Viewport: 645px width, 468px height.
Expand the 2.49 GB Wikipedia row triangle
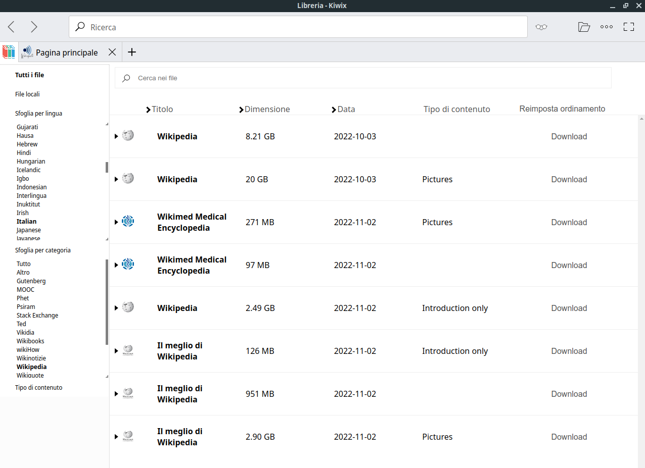point(116,308)
